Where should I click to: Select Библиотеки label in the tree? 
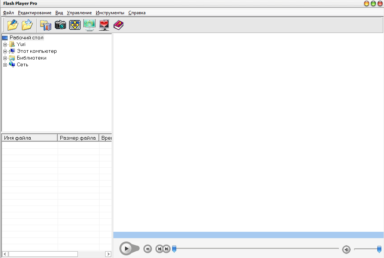(x=31, y=58)
